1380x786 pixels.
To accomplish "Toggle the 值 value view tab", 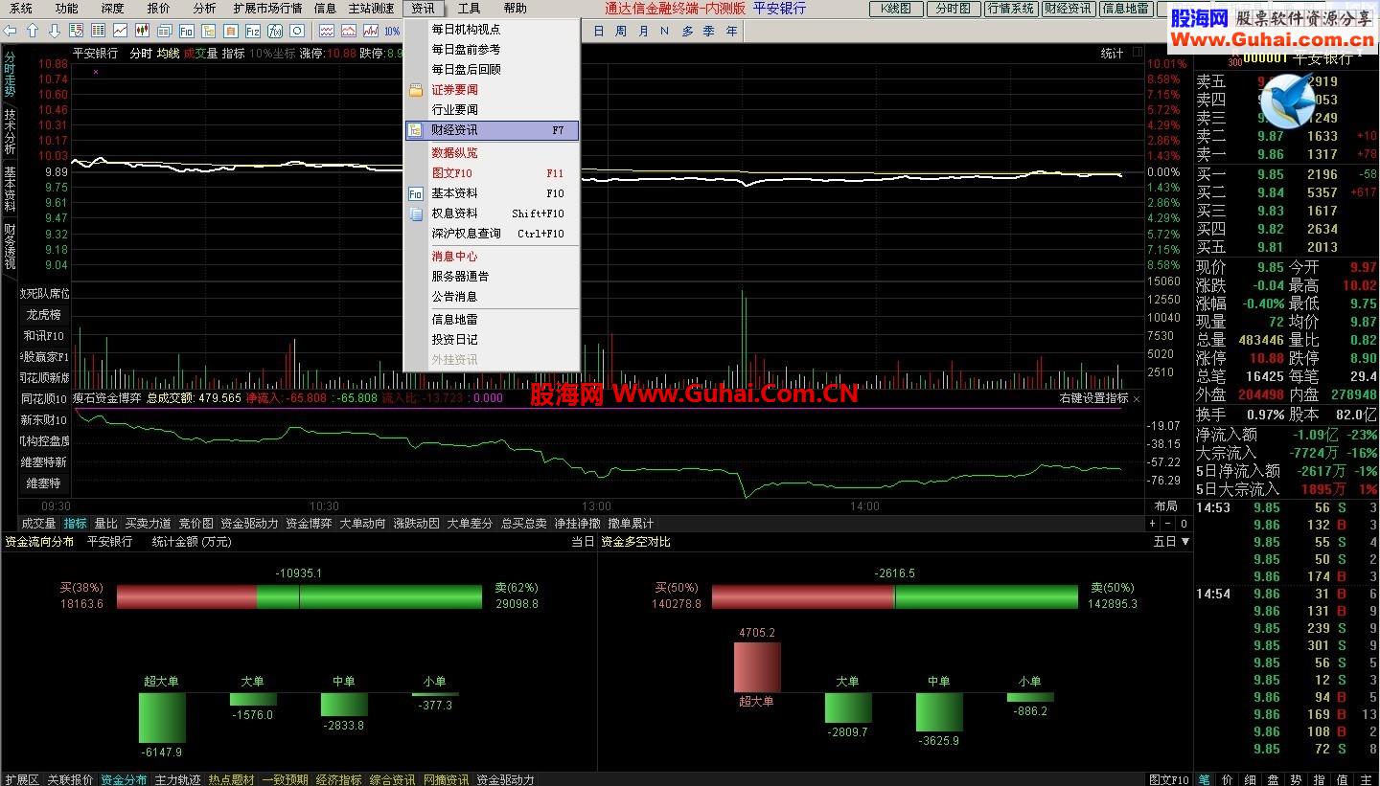I will (1343, 779).
